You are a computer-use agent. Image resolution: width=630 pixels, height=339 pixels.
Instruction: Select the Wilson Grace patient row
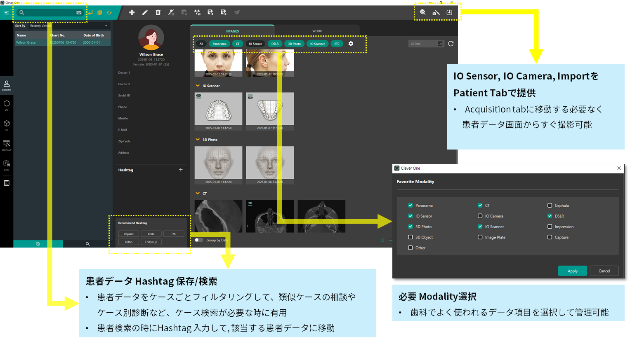tap(63, 42)
